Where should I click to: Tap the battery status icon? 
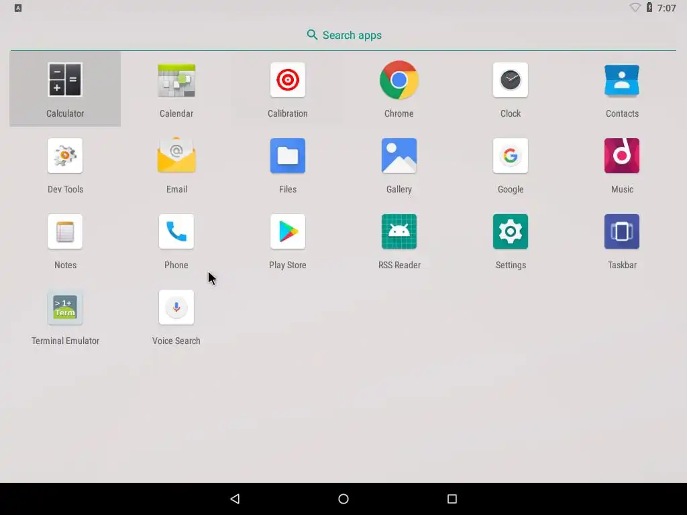click(x=649, y=7)
